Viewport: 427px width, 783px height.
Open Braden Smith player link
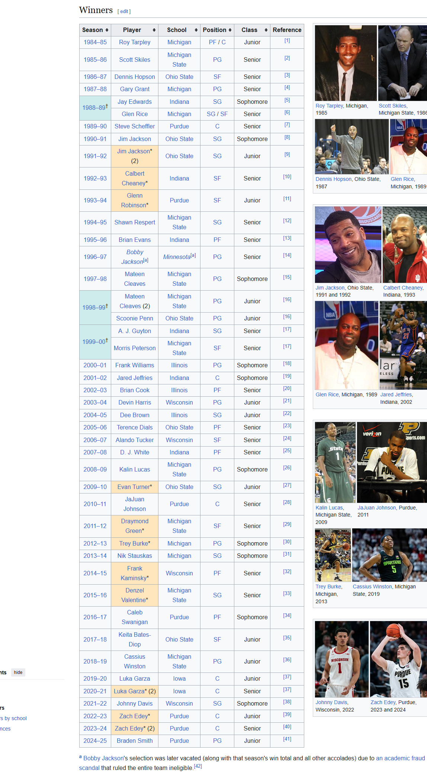135,741
